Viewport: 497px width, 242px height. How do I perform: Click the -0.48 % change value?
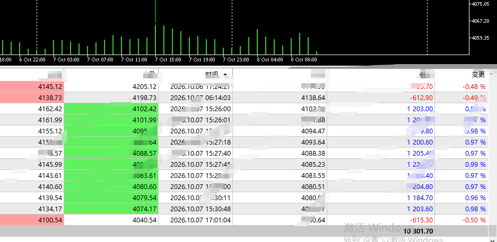(474, 87)
